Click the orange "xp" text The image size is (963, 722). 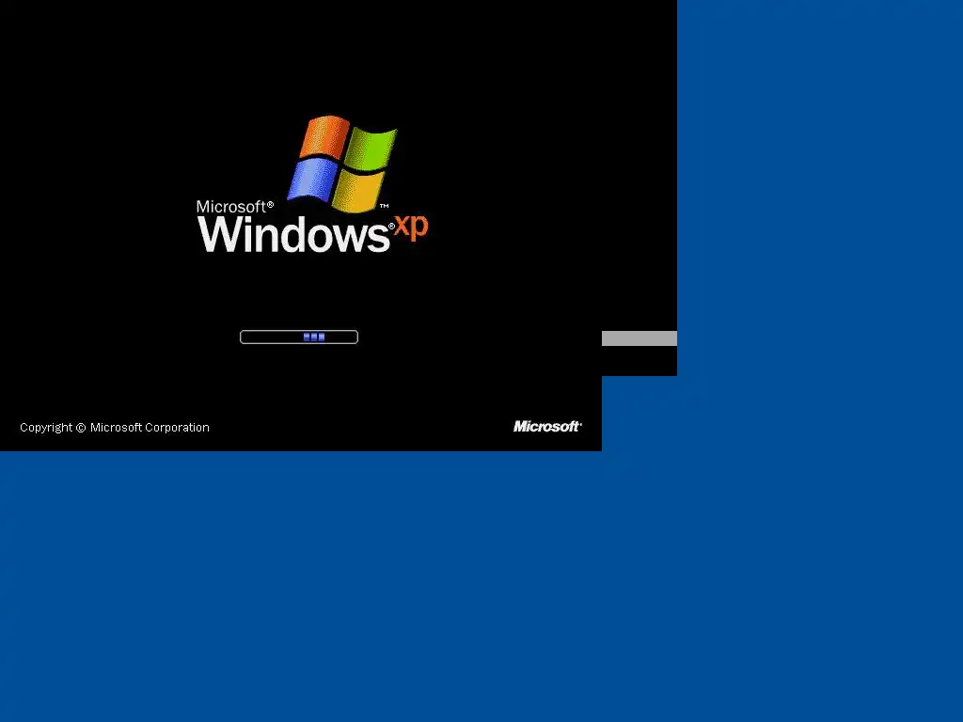411,228
